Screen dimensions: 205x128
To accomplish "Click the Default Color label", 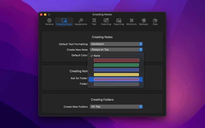I will point(79,55).
